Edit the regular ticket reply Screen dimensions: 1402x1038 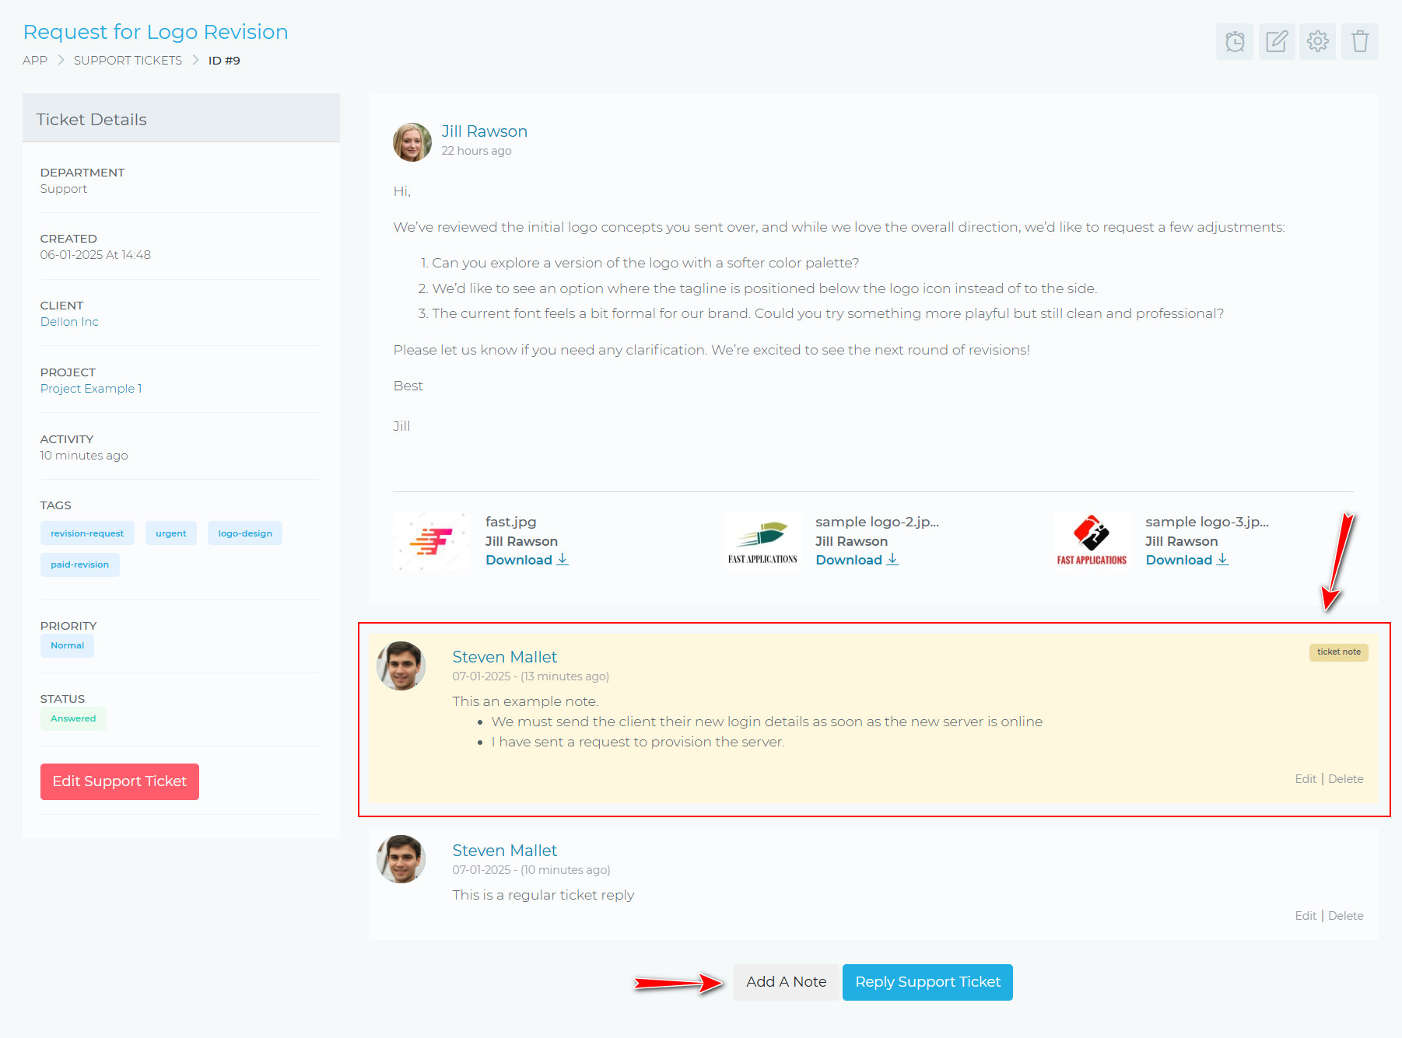(x=1305, y=916)
